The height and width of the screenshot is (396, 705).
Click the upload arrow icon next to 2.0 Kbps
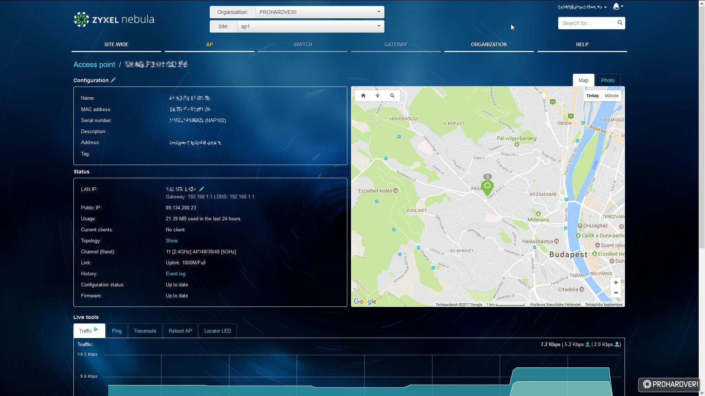pyautogui.click(x=617, y=344)
